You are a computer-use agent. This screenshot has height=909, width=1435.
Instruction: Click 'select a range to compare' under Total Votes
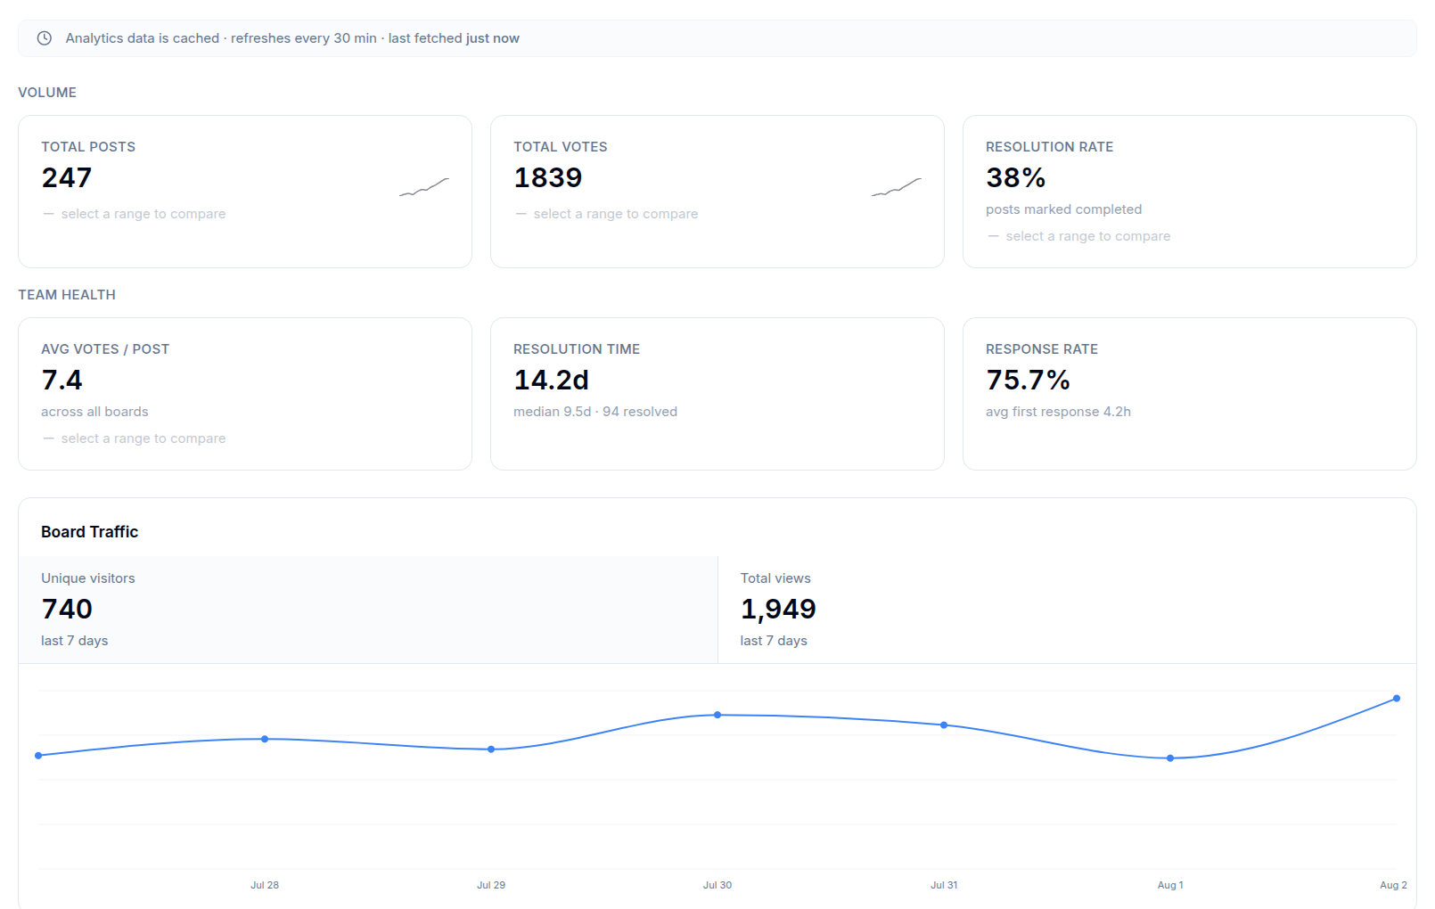[x=616, y=214]
